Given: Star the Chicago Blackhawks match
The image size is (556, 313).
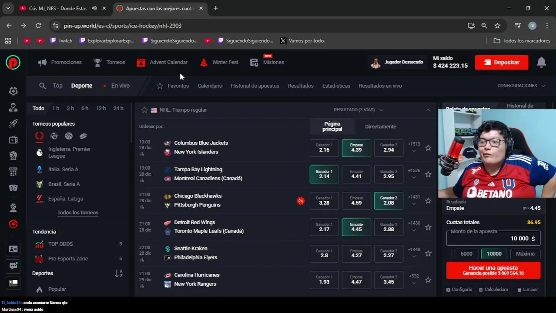Looking at the screenshot, I should coord(428,201).
